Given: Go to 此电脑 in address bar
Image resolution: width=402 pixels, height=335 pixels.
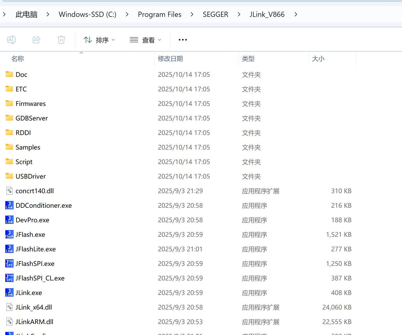Looking at the screenshot, I should coord(26,15).
